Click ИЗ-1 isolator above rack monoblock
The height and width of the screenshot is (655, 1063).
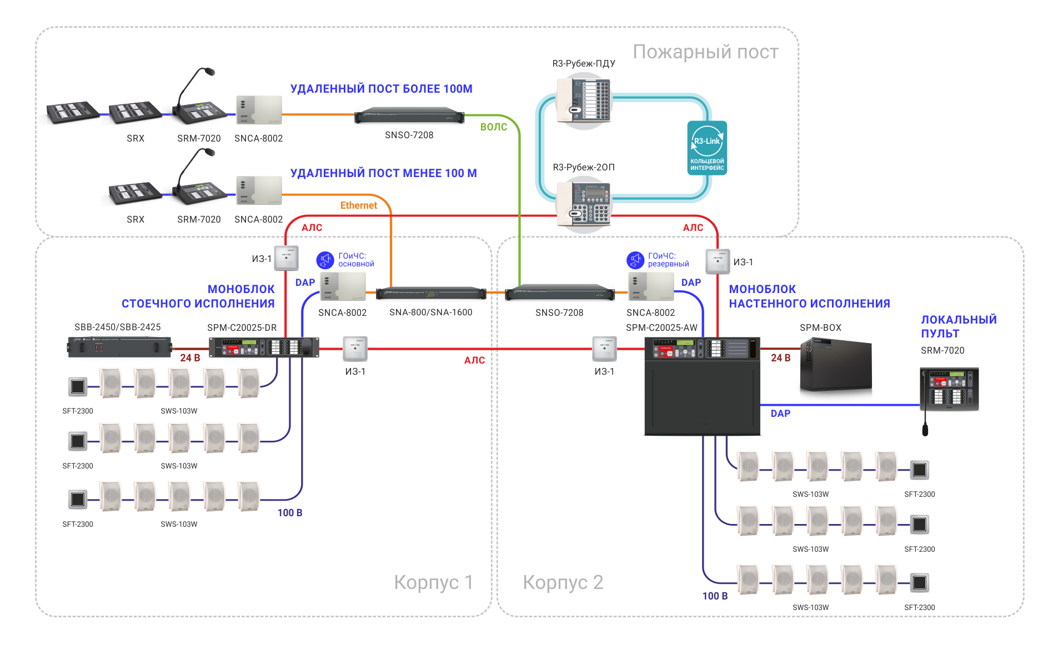pyautogui.click(x=287, y=258)
